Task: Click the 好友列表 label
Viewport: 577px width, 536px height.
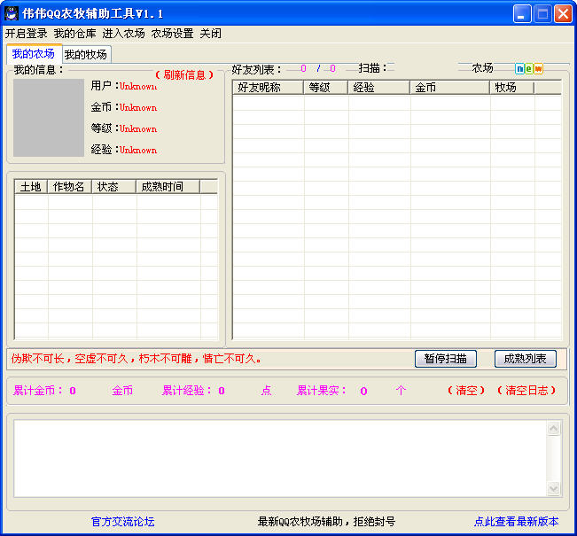Action: coord(256,69)
